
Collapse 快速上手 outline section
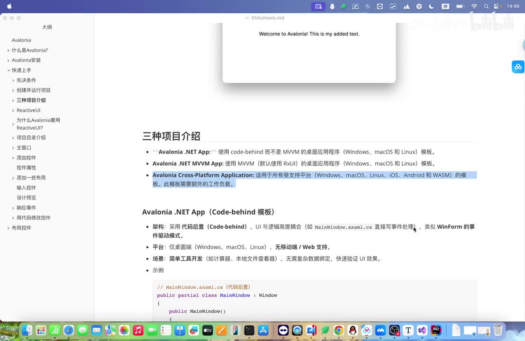click(x=9, y=70)
